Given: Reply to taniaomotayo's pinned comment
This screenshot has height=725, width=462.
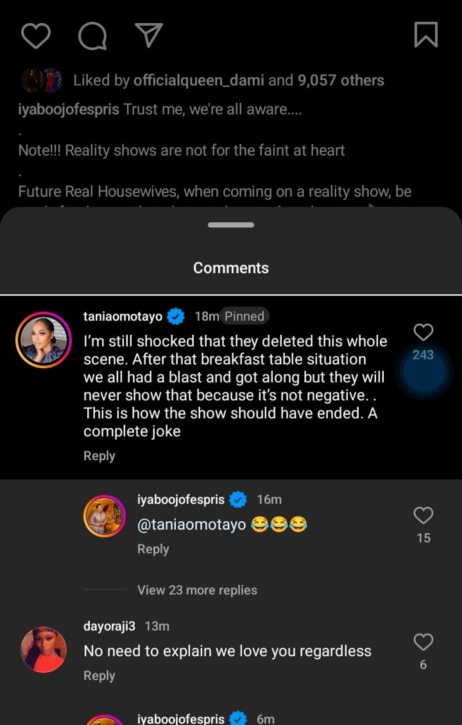Looking at the screenshot, I should (x=99, y=456).
